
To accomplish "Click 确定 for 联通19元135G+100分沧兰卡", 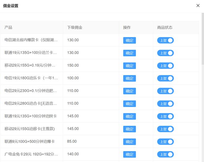I will [x=130, y=53].
